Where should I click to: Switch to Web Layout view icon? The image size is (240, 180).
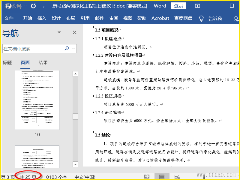coord(177,177)
